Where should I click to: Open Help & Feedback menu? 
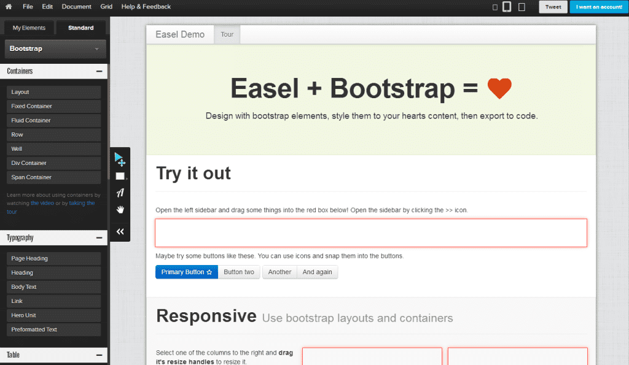[146, 6]
